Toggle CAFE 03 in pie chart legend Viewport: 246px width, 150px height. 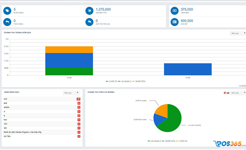182,141
